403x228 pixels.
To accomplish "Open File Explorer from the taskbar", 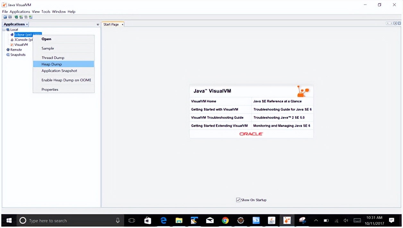I will pos(179,221).
